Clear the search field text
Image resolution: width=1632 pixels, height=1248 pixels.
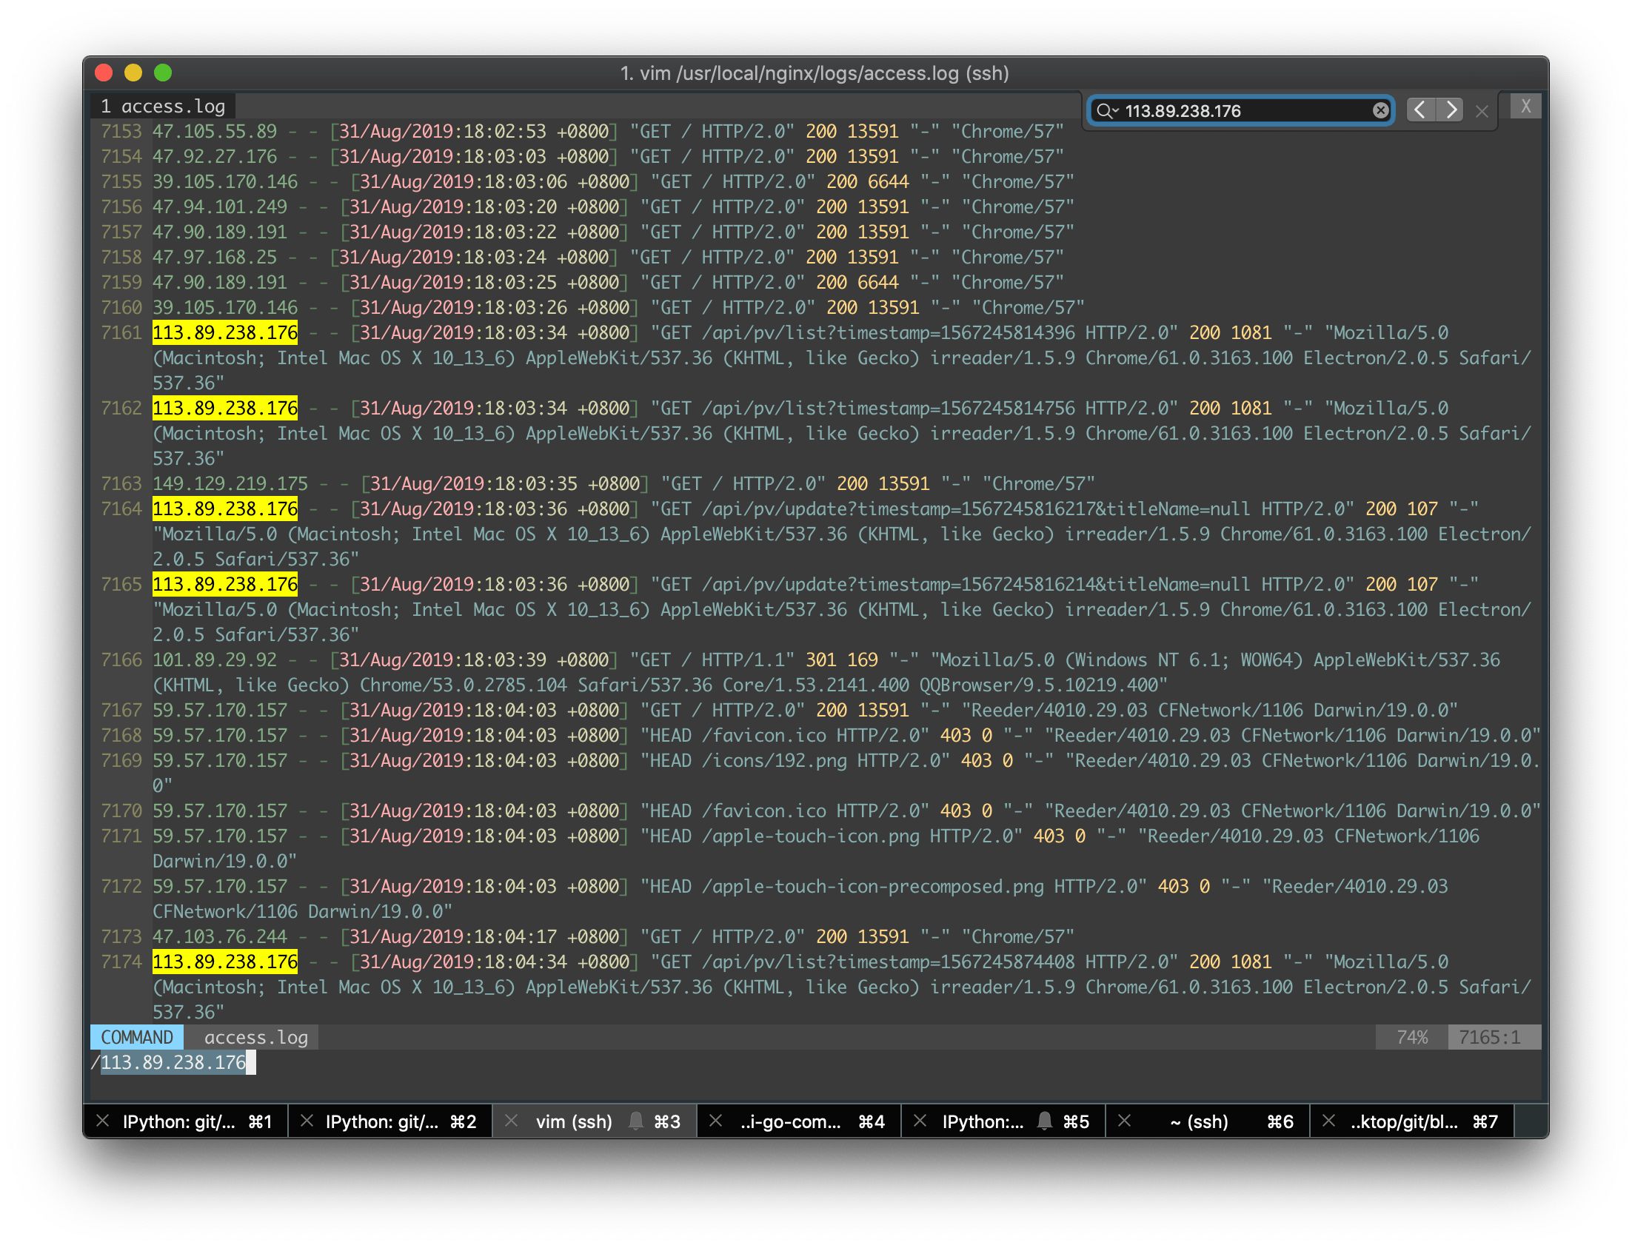[x=1380, y=111]
